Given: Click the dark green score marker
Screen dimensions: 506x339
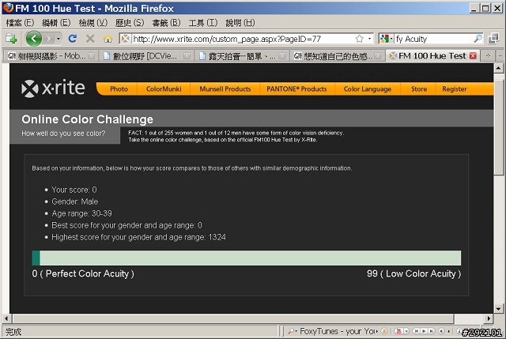Looking at the screenshot, I should point(36,258).
